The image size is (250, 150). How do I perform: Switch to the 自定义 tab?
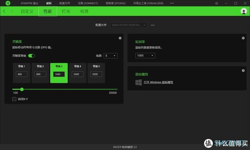click(x=27, y=11)
